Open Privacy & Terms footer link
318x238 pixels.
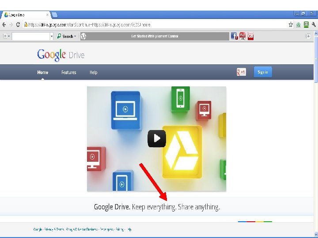54,229
